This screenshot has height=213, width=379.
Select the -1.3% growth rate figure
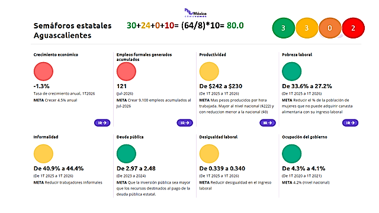pyautogui.click(x=41, y=86)
